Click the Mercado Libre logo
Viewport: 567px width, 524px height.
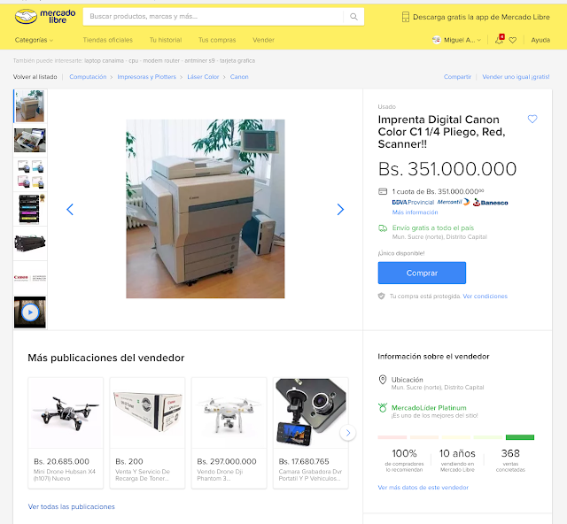[x=45, y=17]
